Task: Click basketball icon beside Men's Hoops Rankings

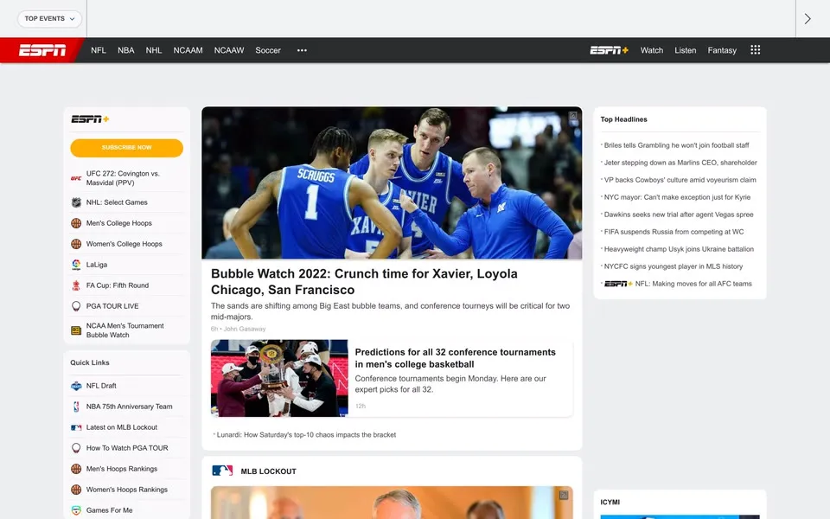Action: point(76,469)
